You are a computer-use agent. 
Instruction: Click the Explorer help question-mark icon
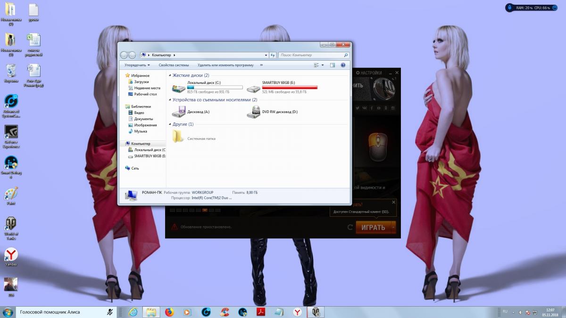[343, 65]
